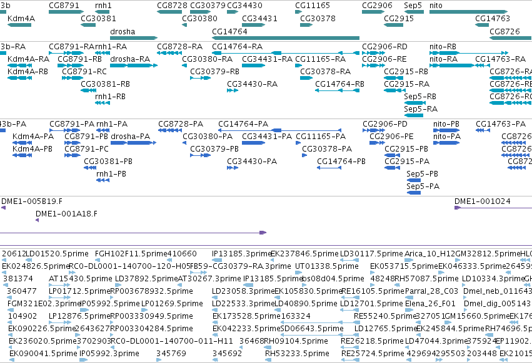
Task: Select the RE25724.5prime EST label
Action: click(x=373, y=354)
